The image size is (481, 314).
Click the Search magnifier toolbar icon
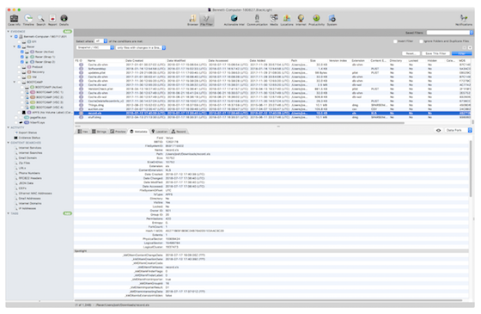pos(41,18)
